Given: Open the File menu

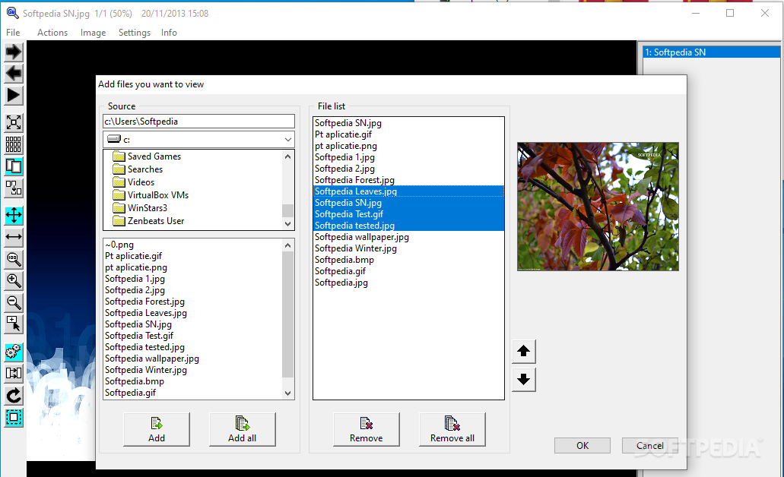Looking at the screenshot, I should (13, 33).
